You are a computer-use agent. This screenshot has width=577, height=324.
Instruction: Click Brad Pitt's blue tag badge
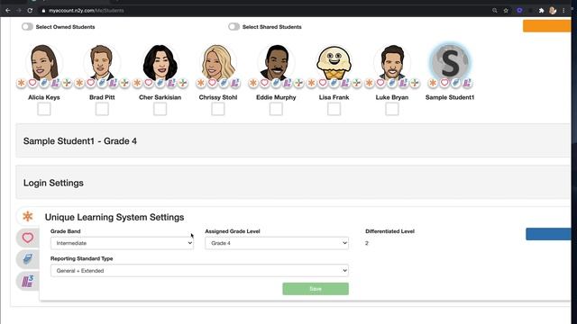[102, 83]
